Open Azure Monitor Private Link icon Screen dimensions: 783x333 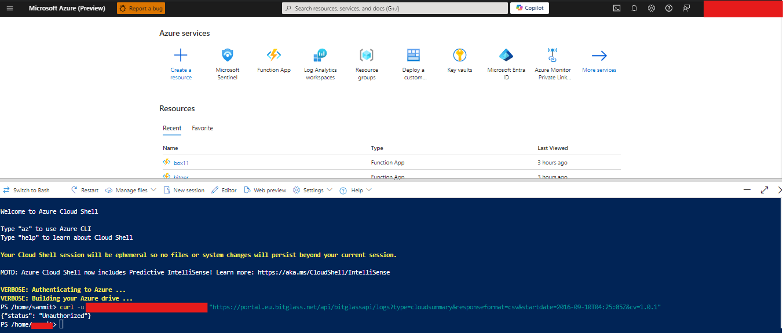(x=553, y=56)
